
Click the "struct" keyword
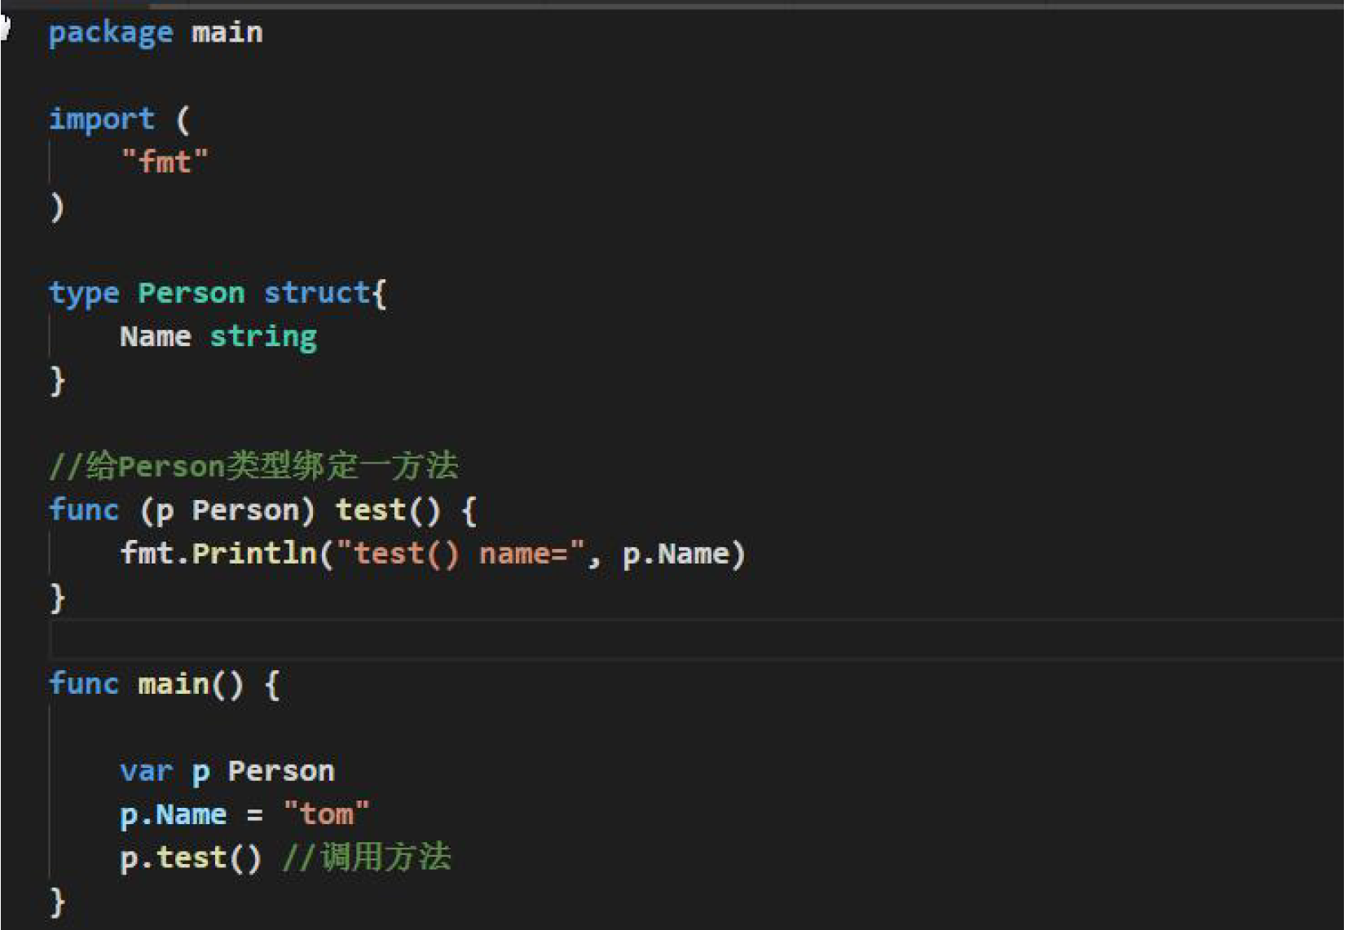[x=316, y=293]
